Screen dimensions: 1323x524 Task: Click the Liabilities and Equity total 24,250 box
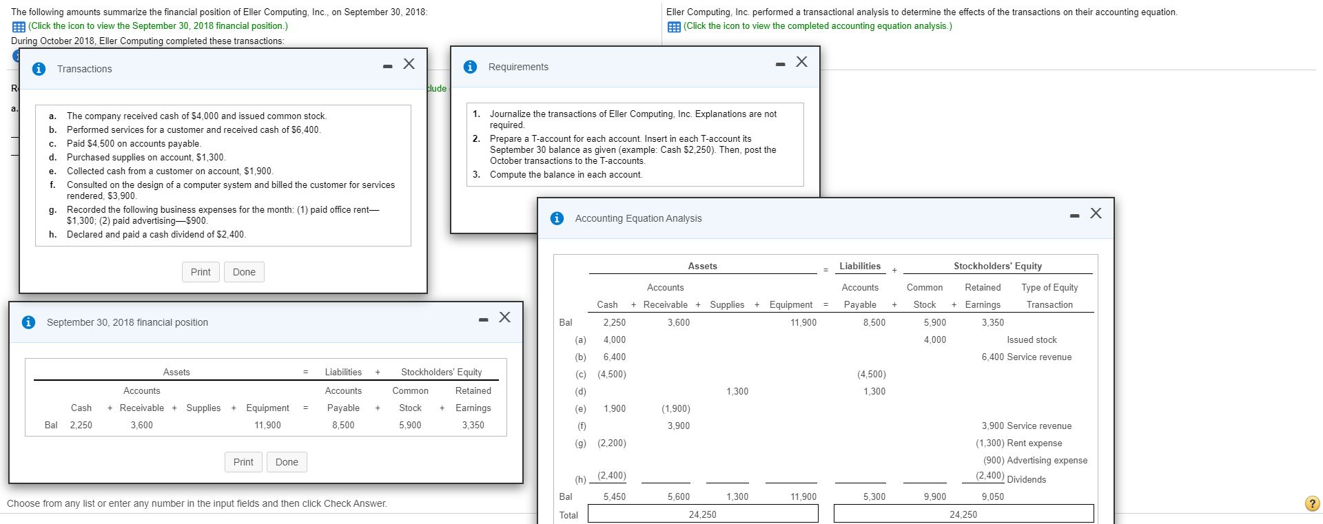coord(963,514)
